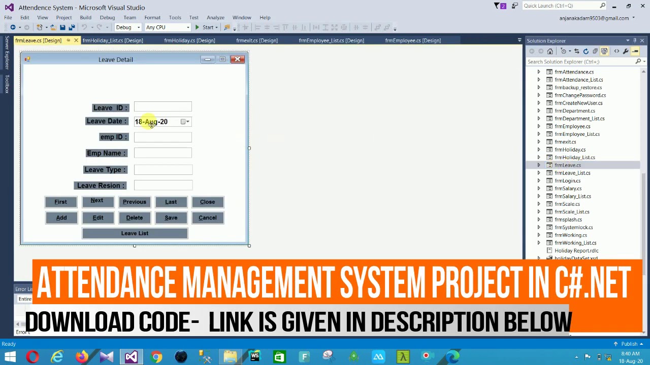Switch to frmHoliday_List.cs [Design] tab

pyautogui.click(x=113, y=41)
